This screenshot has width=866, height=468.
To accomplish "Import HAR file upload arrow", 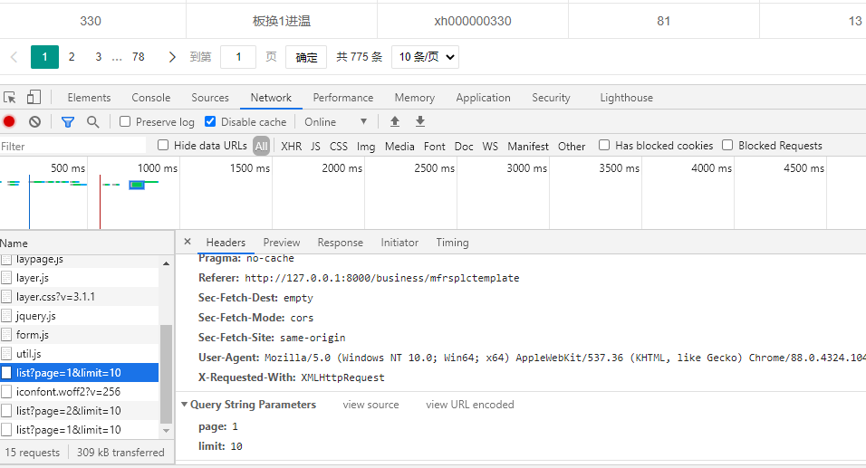I will (394, 121).
